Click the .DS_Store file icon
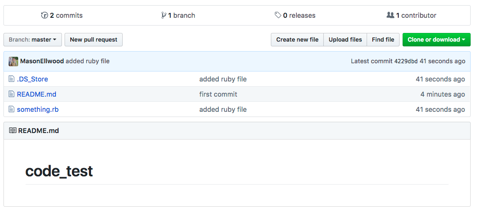Screen dimensions: 478x221 pyautogui.click(x=12, y=79)
